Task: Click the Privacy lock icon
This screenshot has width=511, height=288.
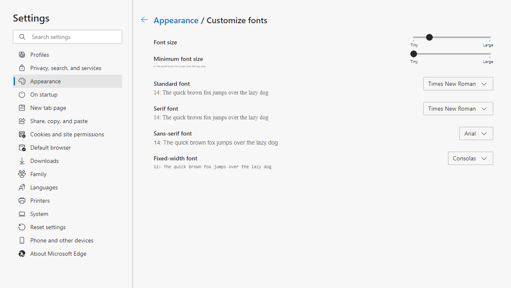Action: [x=22, y=68]
